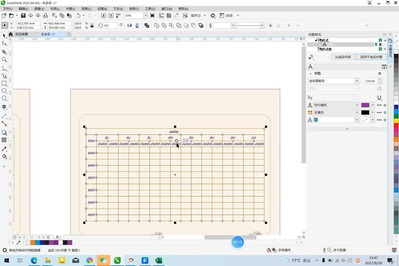Click the Mirror horizontally icon

(x=129, y=26)
